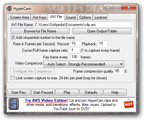
Task: Show the License tab
Action: pos(101,17)
